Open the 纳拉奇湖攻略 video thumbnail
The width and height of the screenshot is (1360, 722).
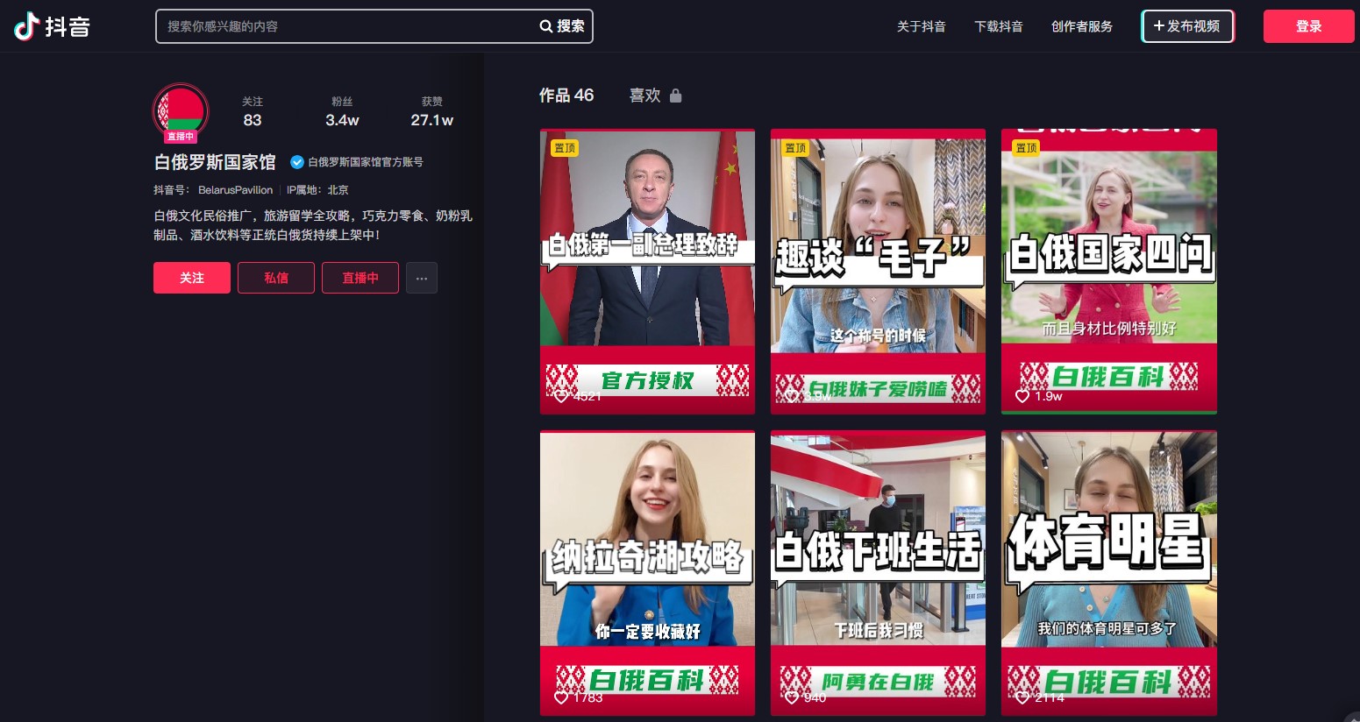[647, 573]
